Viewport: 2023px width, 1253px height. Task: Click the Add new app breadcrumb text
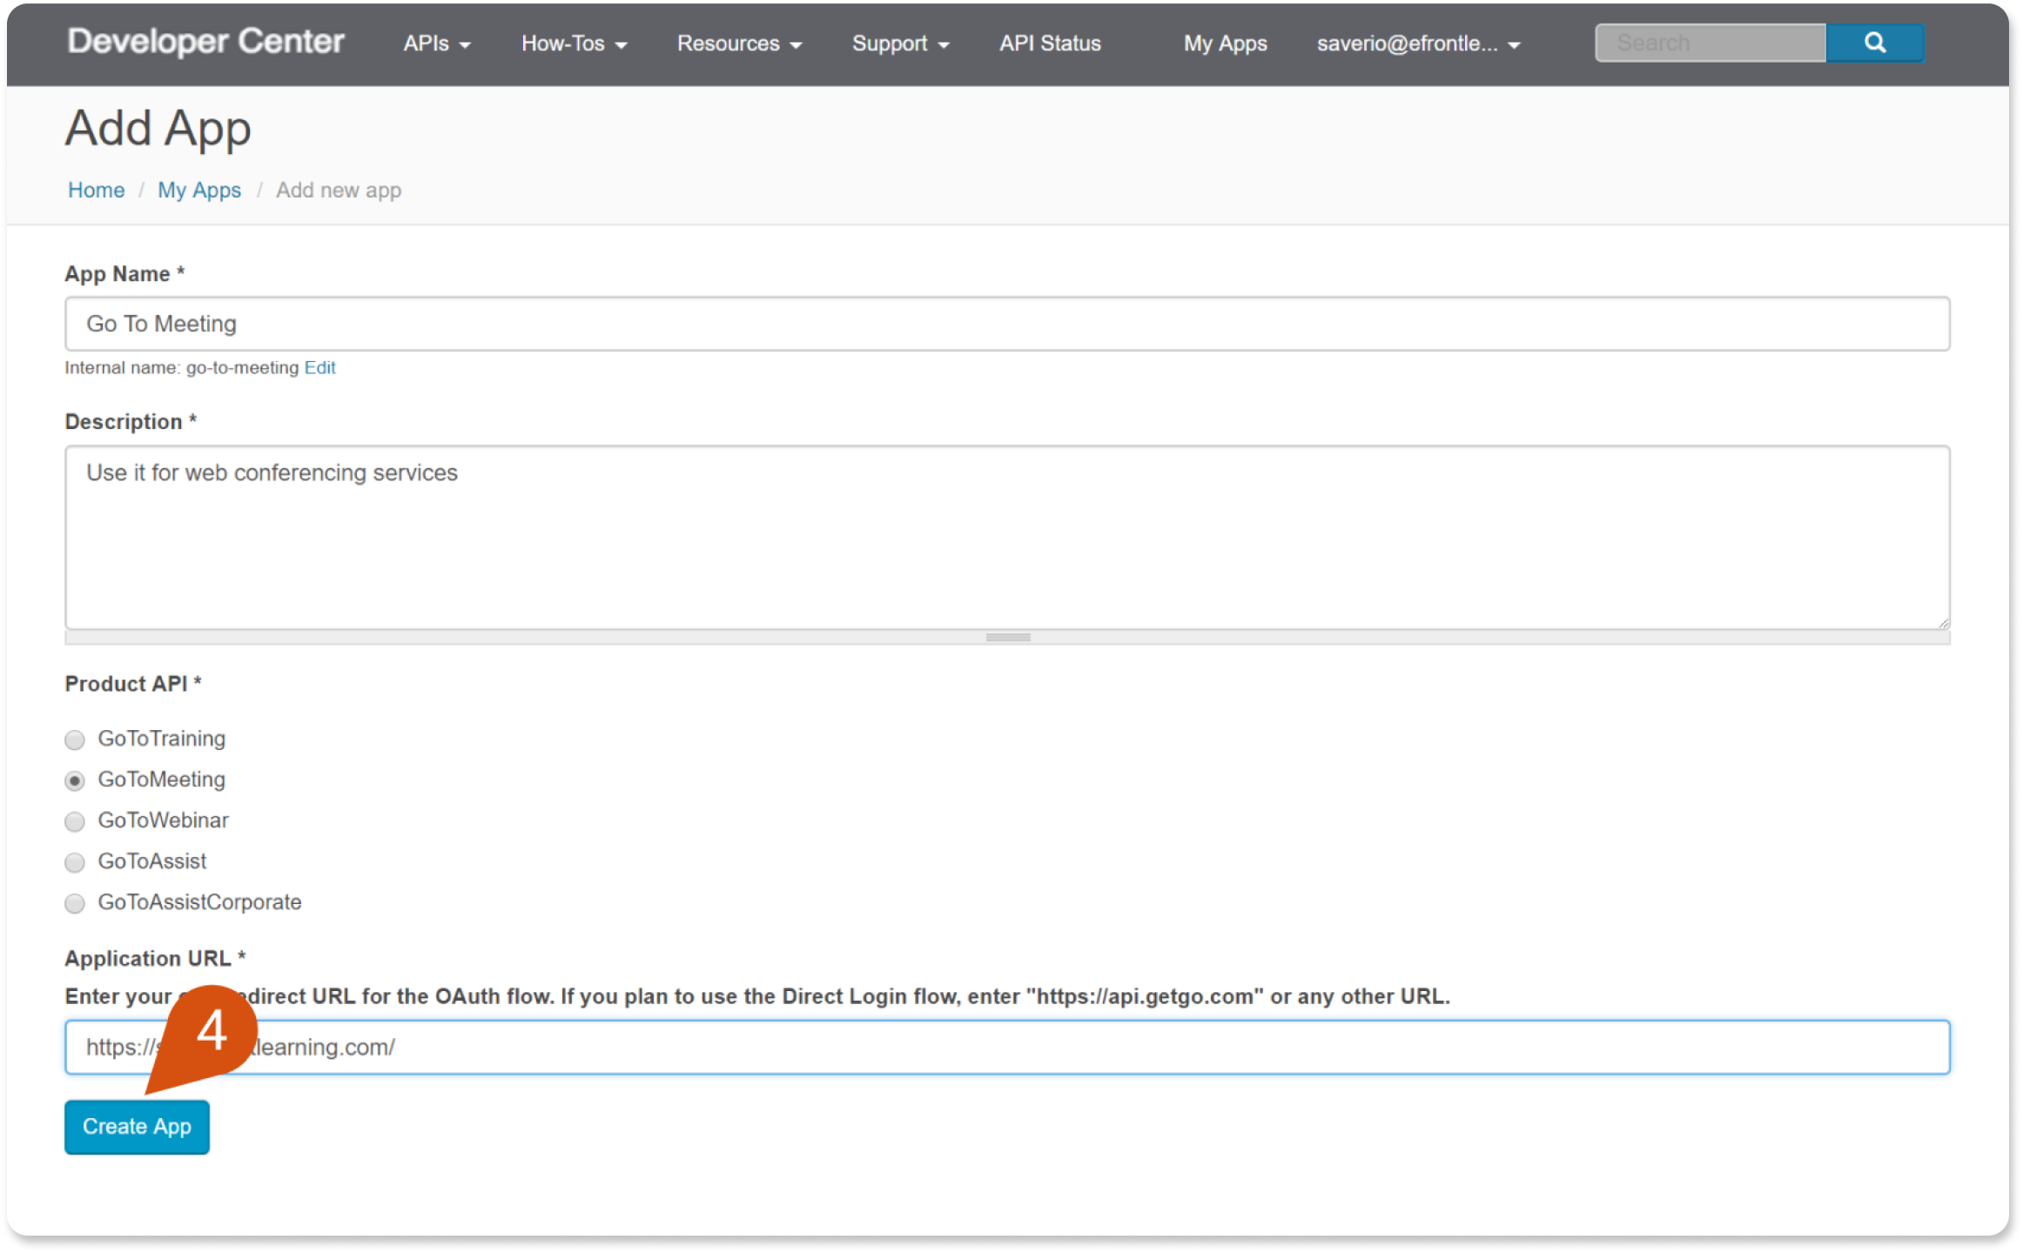339,190
